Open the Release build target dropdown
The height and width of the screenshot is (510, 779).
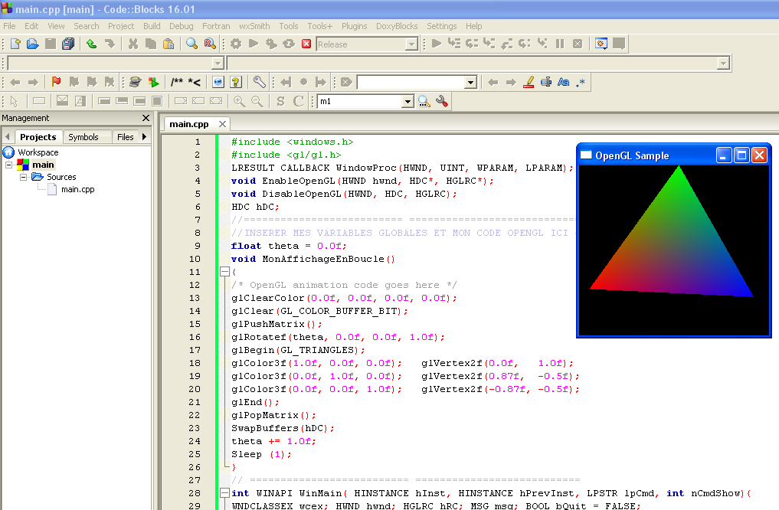point(411,44)
